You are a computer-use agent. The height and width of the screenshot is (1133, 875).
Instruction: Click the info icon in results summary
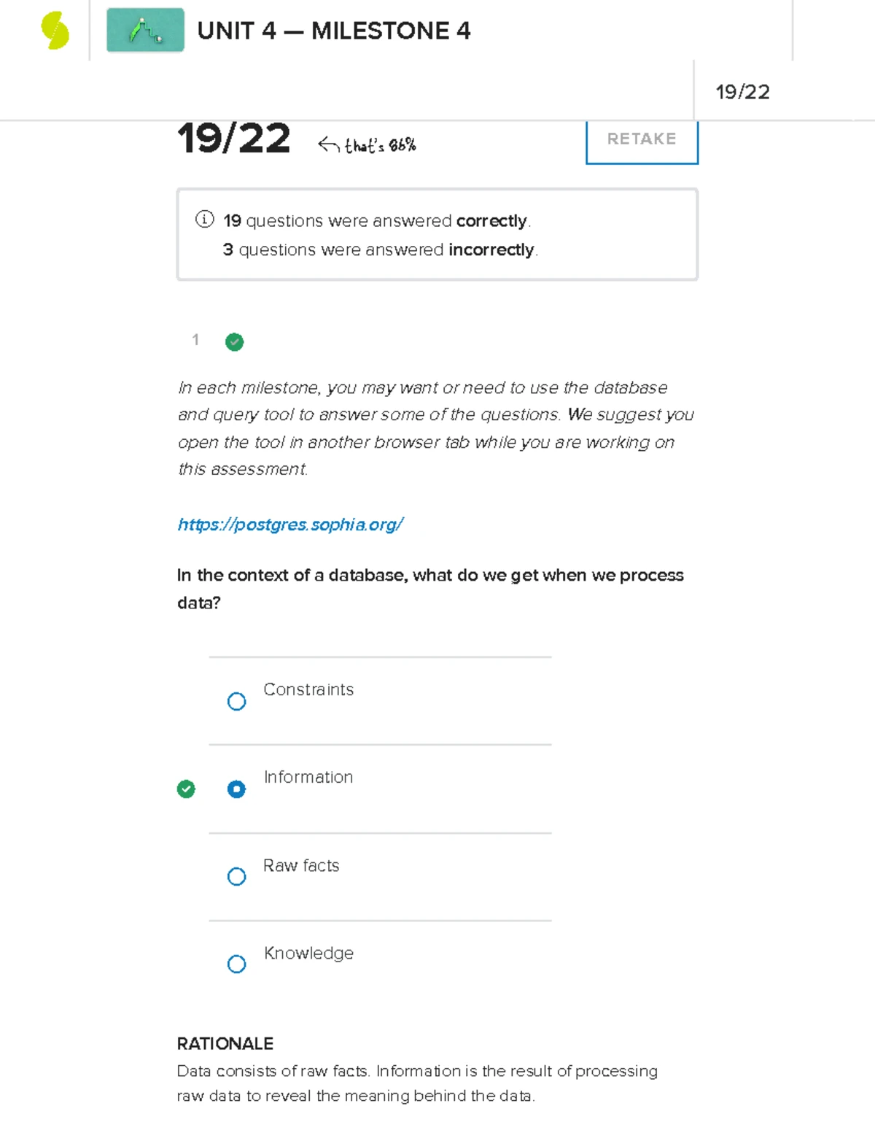pyautogui.click(x=205, y=220)
